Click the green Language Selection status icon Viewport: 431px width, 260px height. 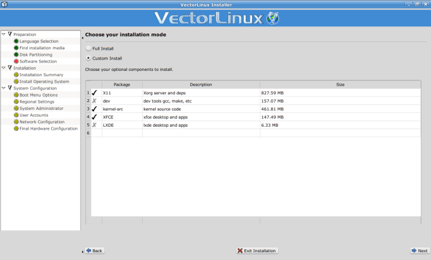[x=16, y=41]
